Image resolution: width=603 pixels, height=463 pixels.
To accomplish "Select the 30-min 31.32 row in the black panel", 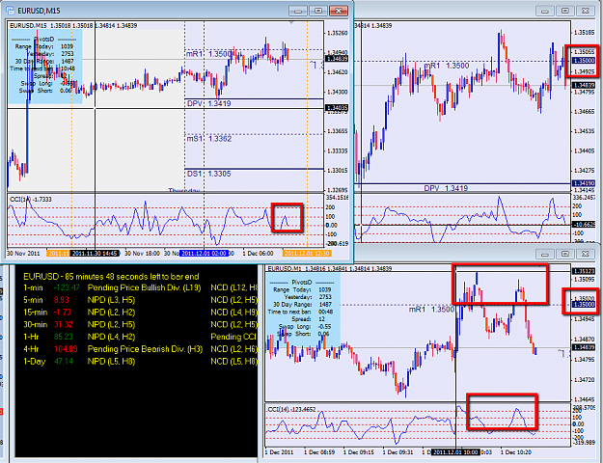I will click(x=140, y=324).
